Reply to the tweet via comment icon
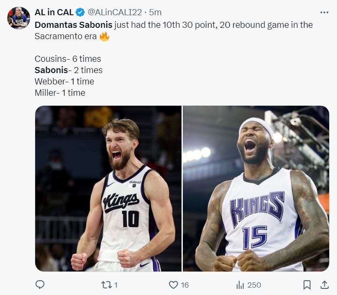337x295 pixels. point(40,285)
